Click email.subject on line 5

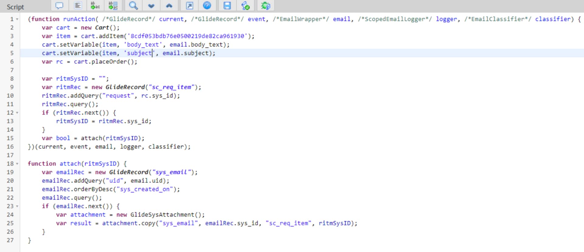pyautogui.click(x=185, y=53)
